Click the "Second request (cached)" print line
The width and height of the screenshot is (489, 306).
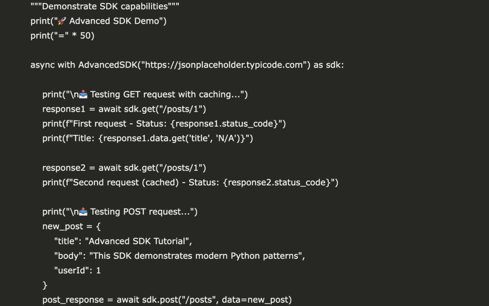pyautogui.click(x=190, y=182)
